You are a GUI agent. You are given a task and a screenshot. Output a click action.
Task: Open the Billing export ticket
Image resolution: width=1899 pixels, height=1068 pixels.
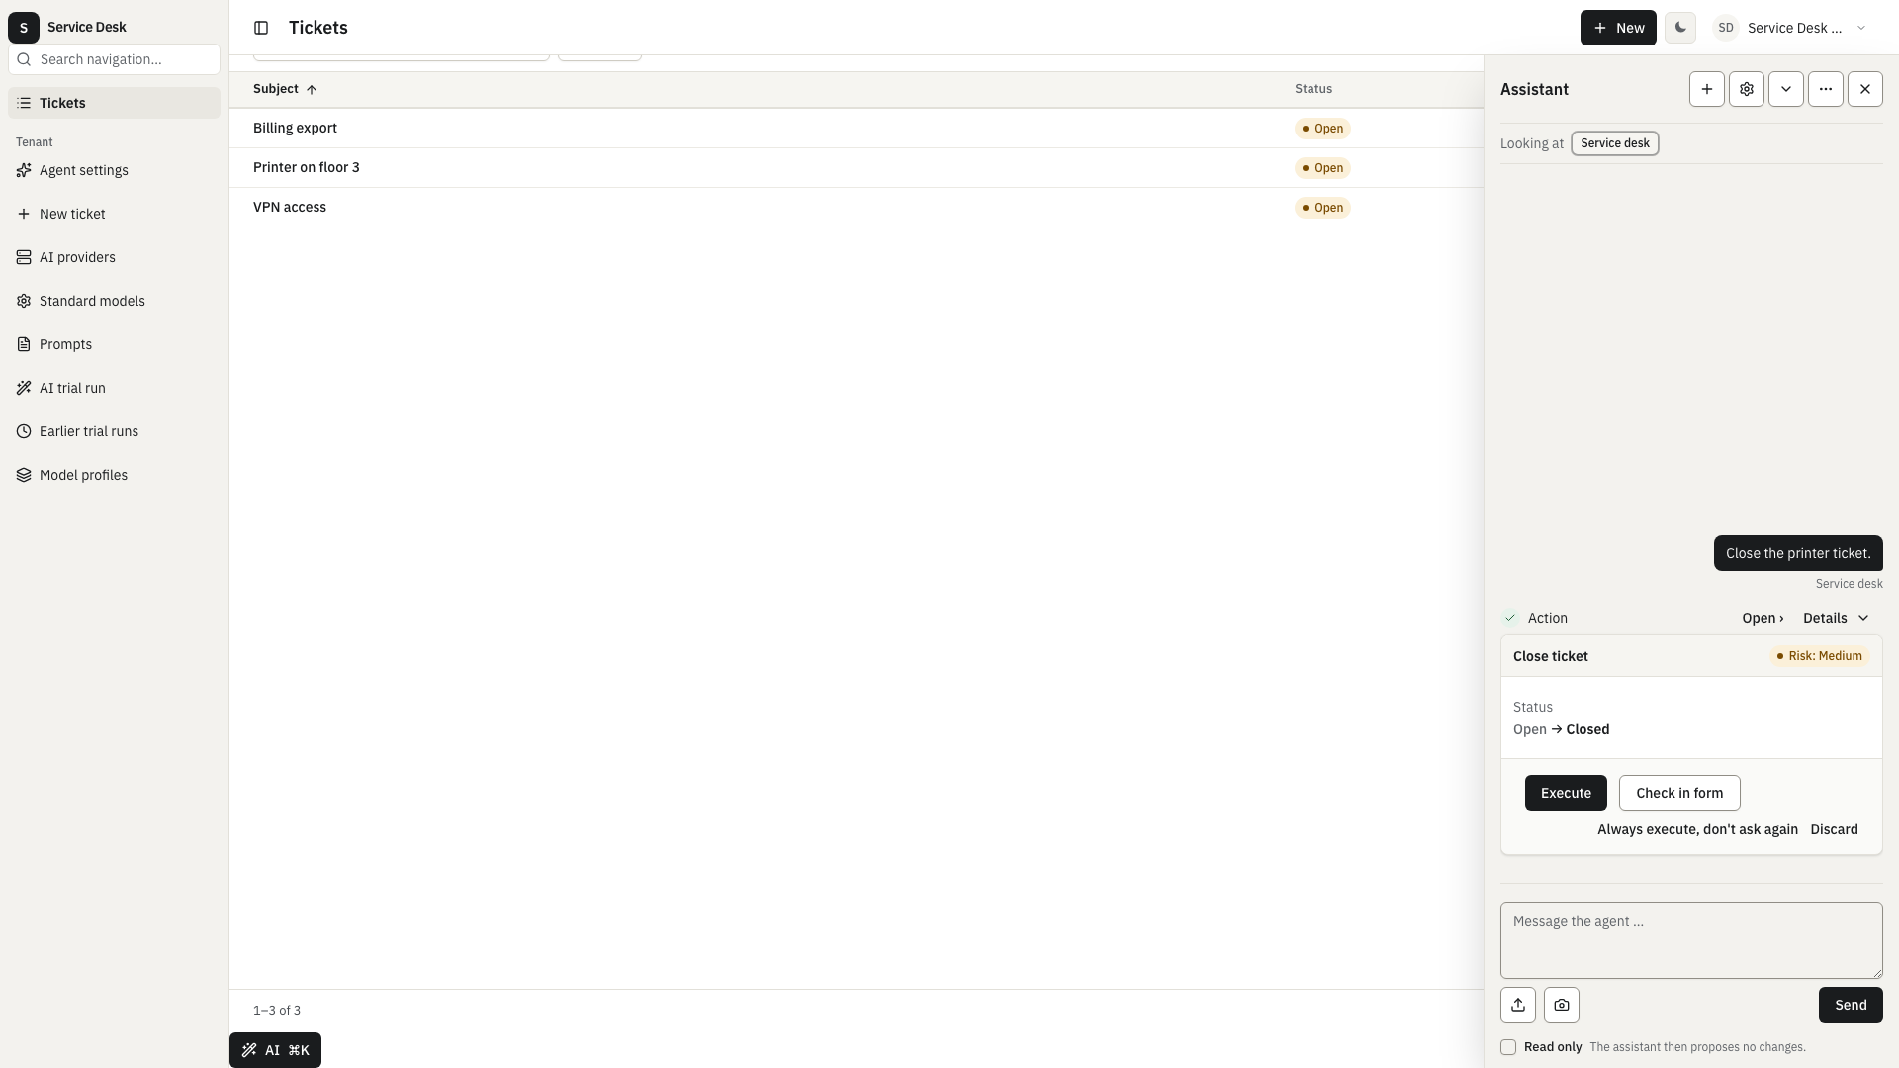295,128
